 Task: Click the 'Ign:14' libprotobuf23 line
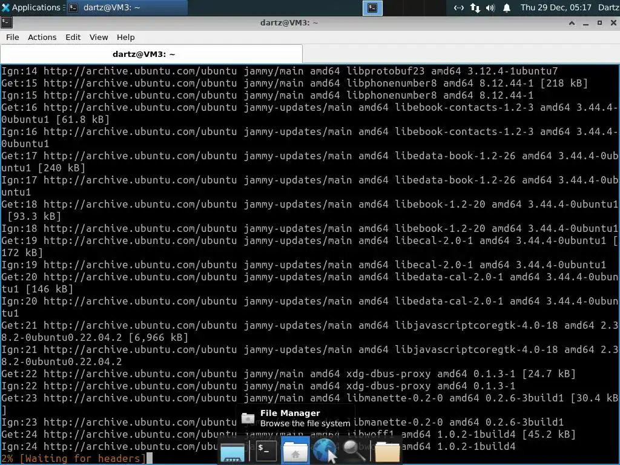[280, 71]
